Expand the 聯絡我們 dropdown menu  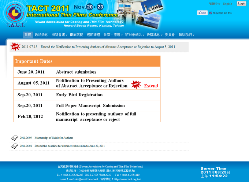(x=186, y=35)
